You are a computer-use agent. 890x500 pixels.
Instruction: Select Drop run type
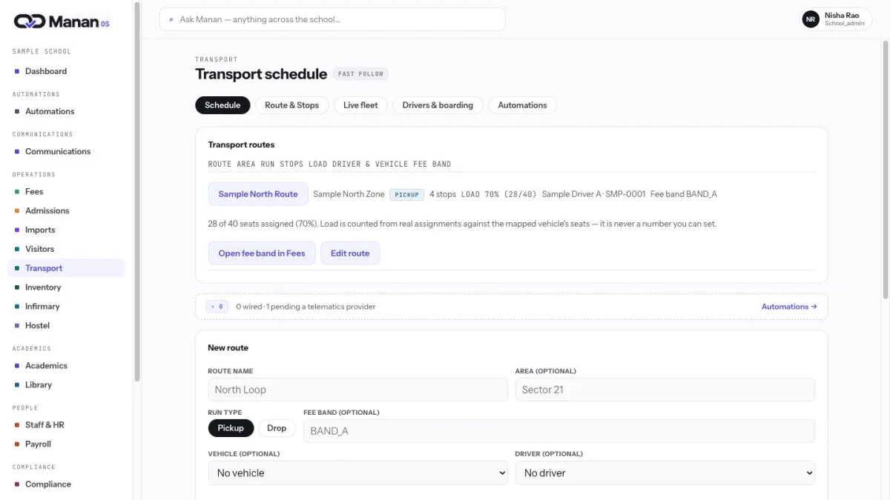pos(277,428)
